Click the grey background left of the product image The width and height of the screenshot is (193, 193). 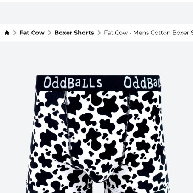pyautogui.click(x=14, y=123)
